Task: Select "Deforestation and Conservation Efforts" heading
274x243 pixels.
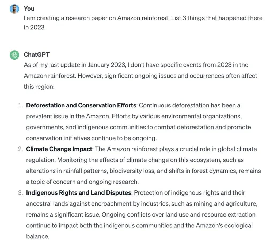Action: point(81,106)
